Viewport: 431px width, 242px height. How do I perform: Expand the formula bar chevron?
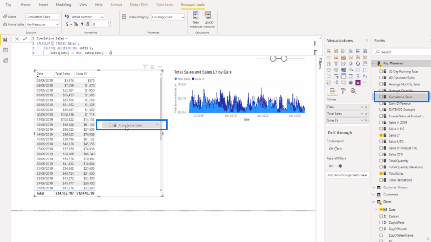tap(320, 39)
